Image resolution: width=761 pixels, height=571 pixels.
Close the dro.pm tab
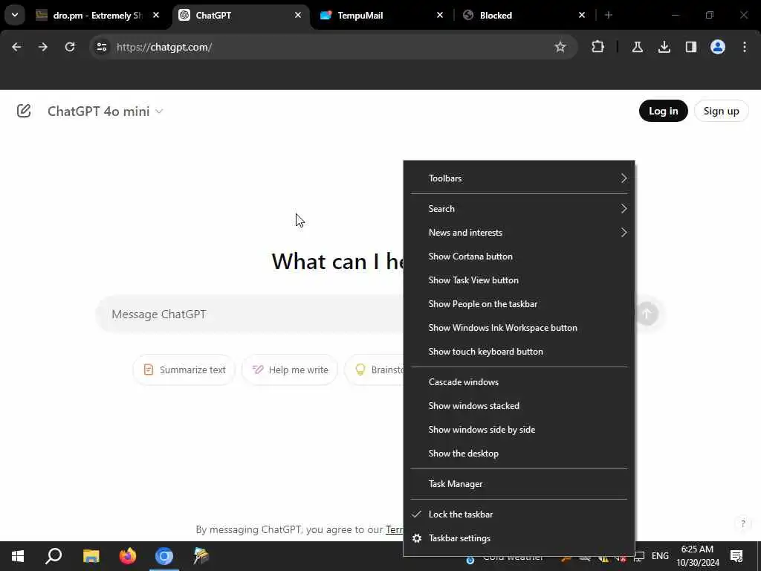click(x=156, y=15)
